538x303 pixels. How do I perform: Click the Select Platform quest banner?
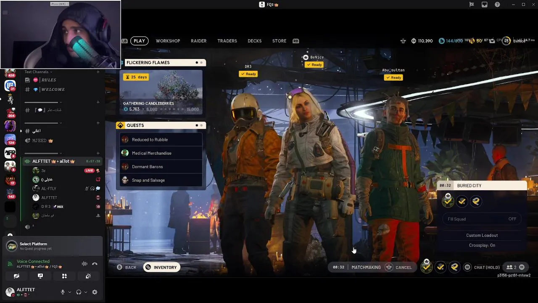pos(53,246)
